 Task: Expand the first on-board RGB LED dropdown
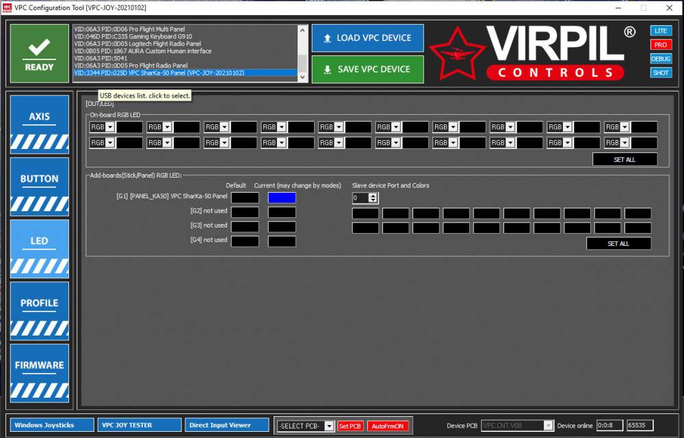pos(109,127)
